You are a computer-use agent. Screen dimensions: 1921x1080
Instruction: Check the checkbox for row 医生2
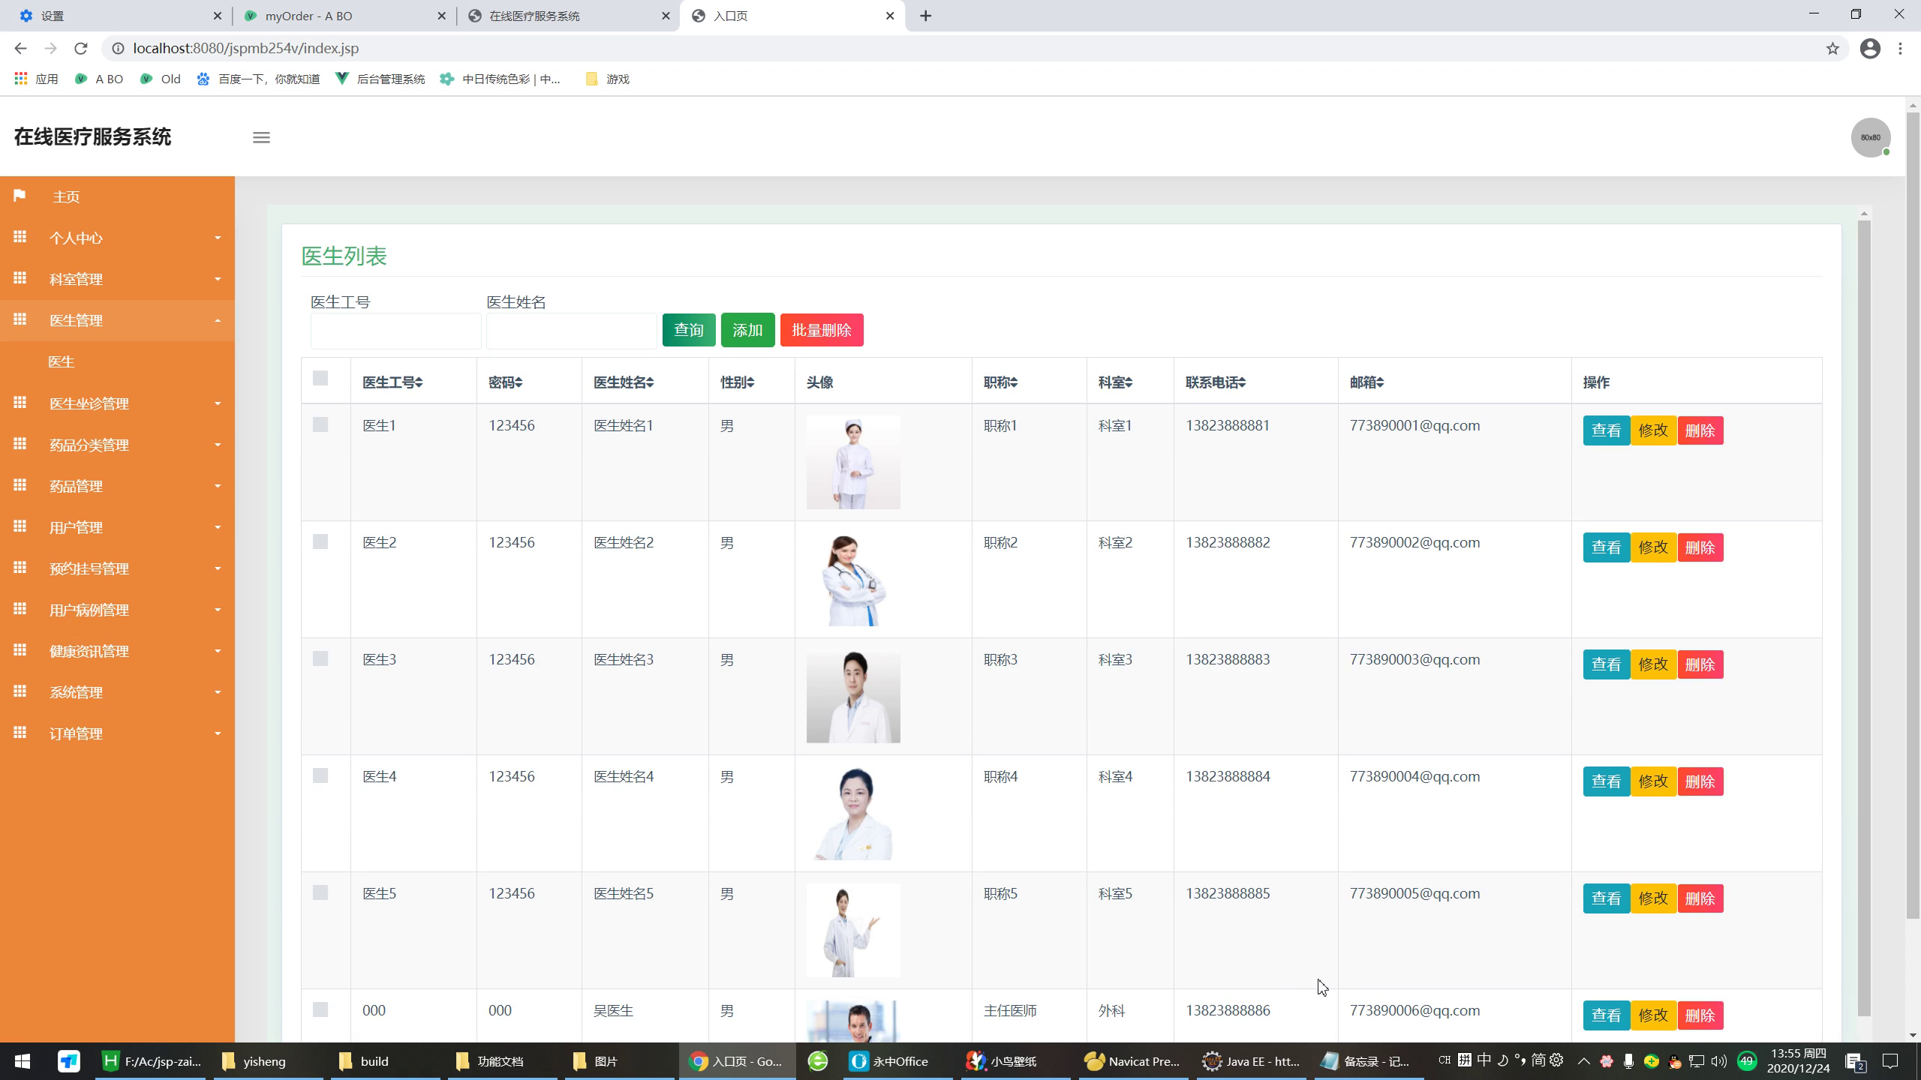pyautogui.click(x=320, y=541)
